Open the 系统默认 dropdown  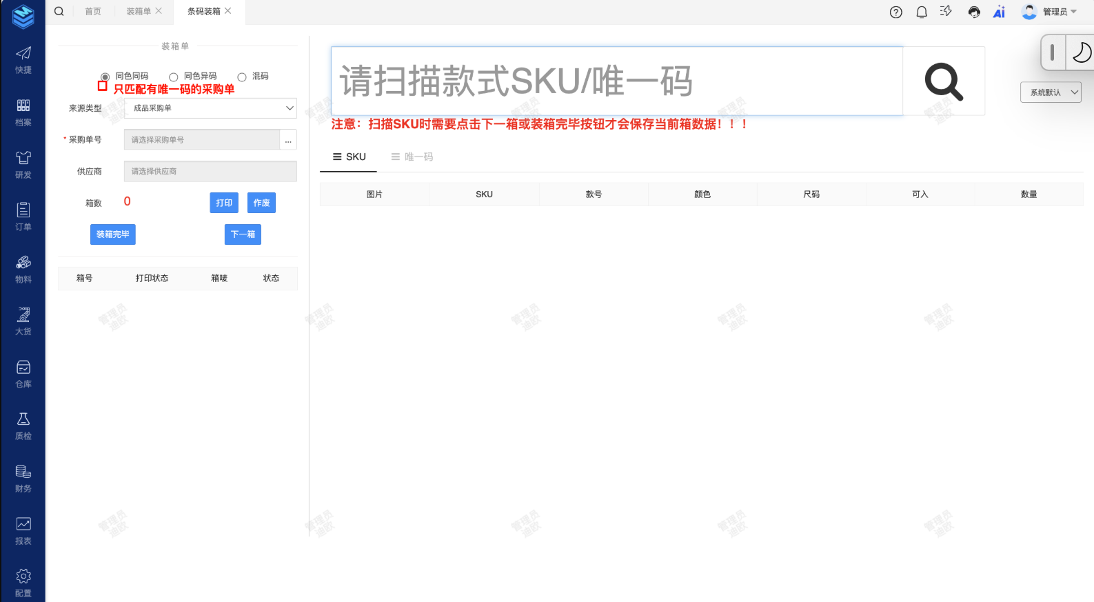coord(1051,92)
